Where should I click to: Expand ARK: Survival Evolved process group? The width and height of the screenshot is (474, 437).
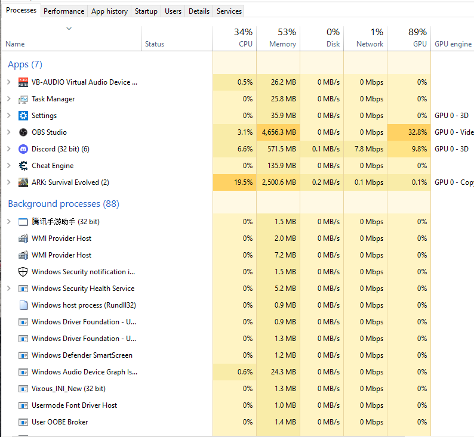point(9,182)
